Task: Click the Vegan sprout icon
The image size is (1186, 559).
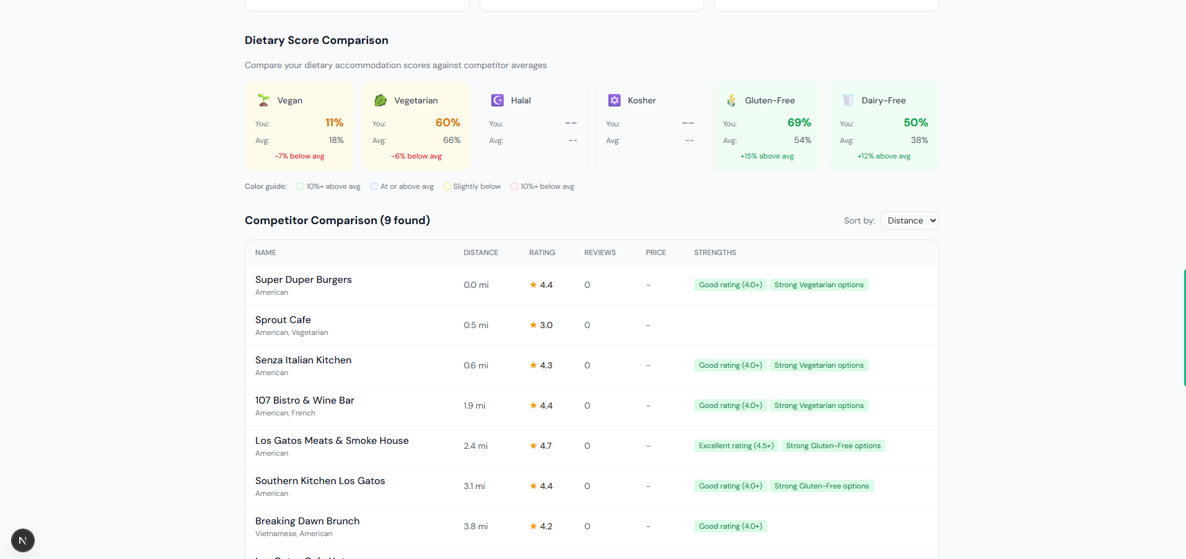Action: tap(263, 100)
